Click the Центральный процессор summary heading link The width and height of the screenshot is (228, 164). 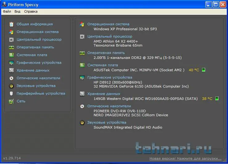pyautogui.click(x=110, y=36)
